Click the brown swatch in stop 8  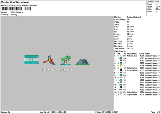click(x=121, y=73)
